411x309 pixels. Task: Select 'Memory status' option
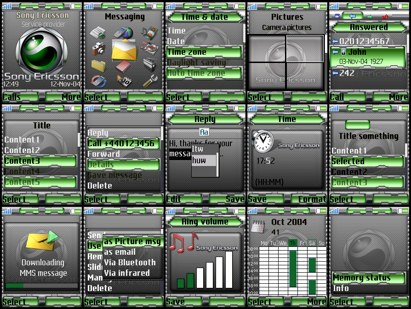(368, 278)
